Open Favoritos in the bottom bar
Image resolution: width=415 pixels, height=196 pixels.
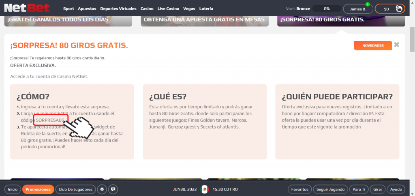coord(299,189)
